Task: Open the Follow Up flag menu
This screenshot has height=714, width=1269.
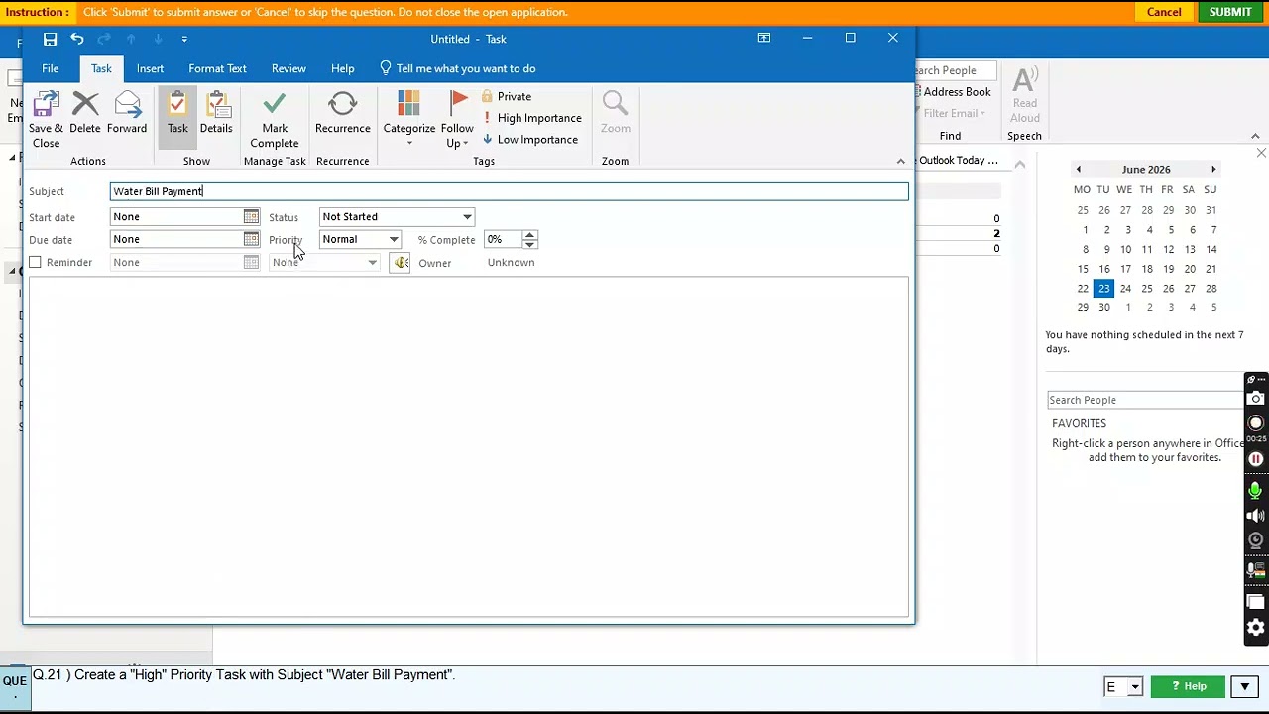Action: click(457, 120)
